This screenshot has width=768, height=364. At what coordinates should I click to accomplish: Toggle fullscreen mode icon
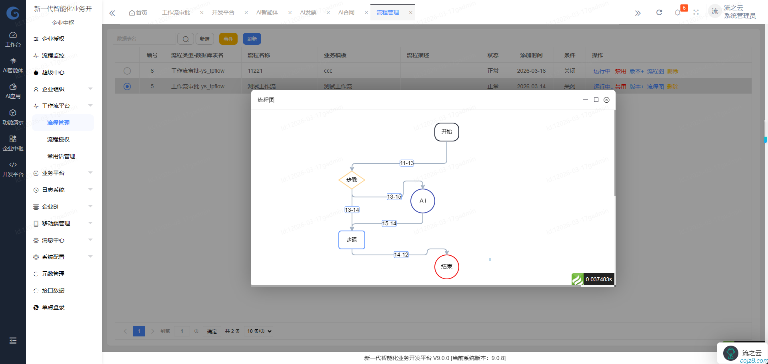696,13
